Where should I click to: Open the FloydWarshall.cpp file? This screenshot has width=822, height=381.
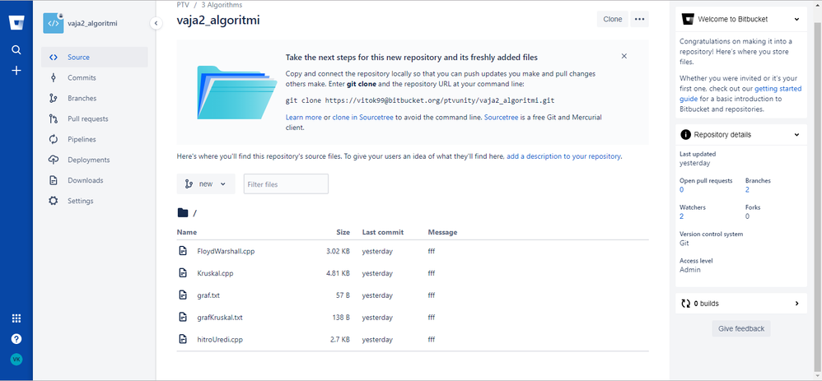click(x=226, y=251)
